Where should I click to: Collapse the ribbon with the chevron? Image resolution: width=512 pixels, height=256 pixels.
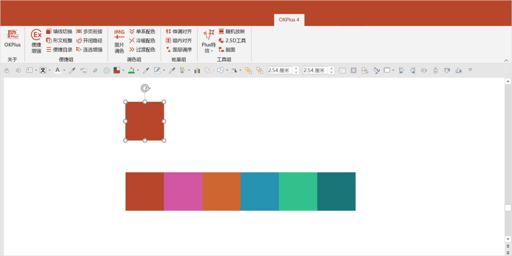point(506,60)
